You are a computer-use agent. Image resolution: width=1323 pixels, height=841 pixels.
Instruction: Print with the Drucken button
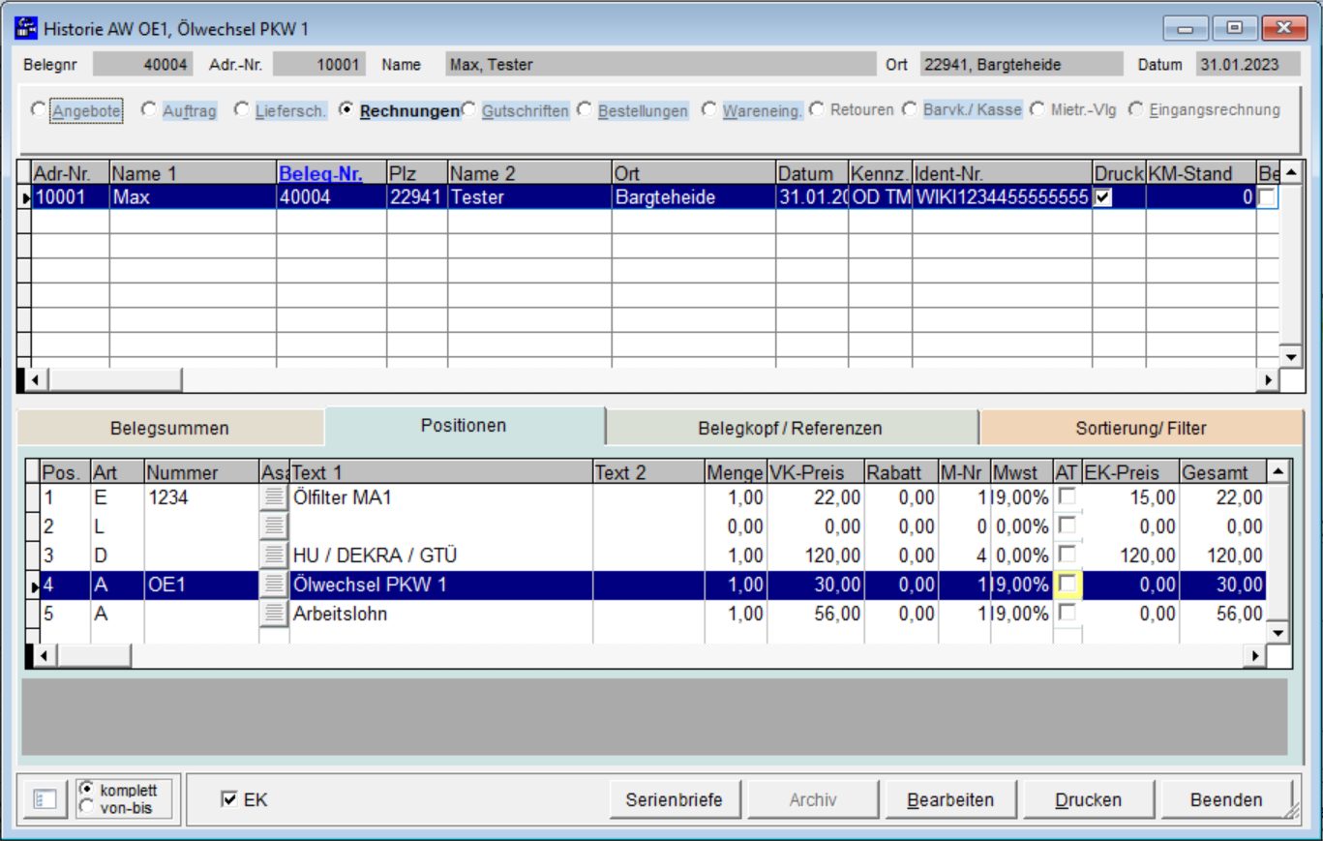[x=1088, y=799]
